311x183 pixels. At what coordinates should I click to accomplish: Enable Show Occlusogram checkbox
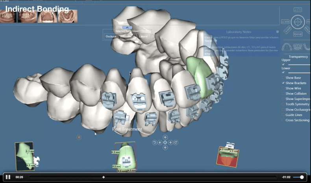tap(283, 110)
